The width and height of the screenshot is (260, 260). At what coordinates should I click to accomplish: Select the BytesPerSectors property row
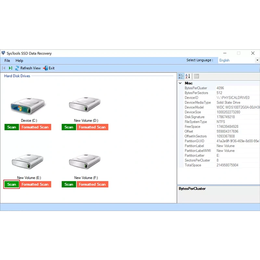coord(222,93)
